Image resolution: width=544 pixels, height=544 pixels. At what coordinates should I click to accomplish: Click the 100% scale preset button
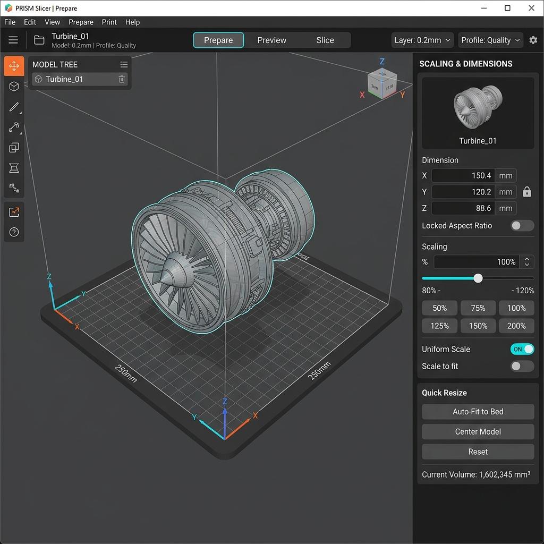coord(516,308)
